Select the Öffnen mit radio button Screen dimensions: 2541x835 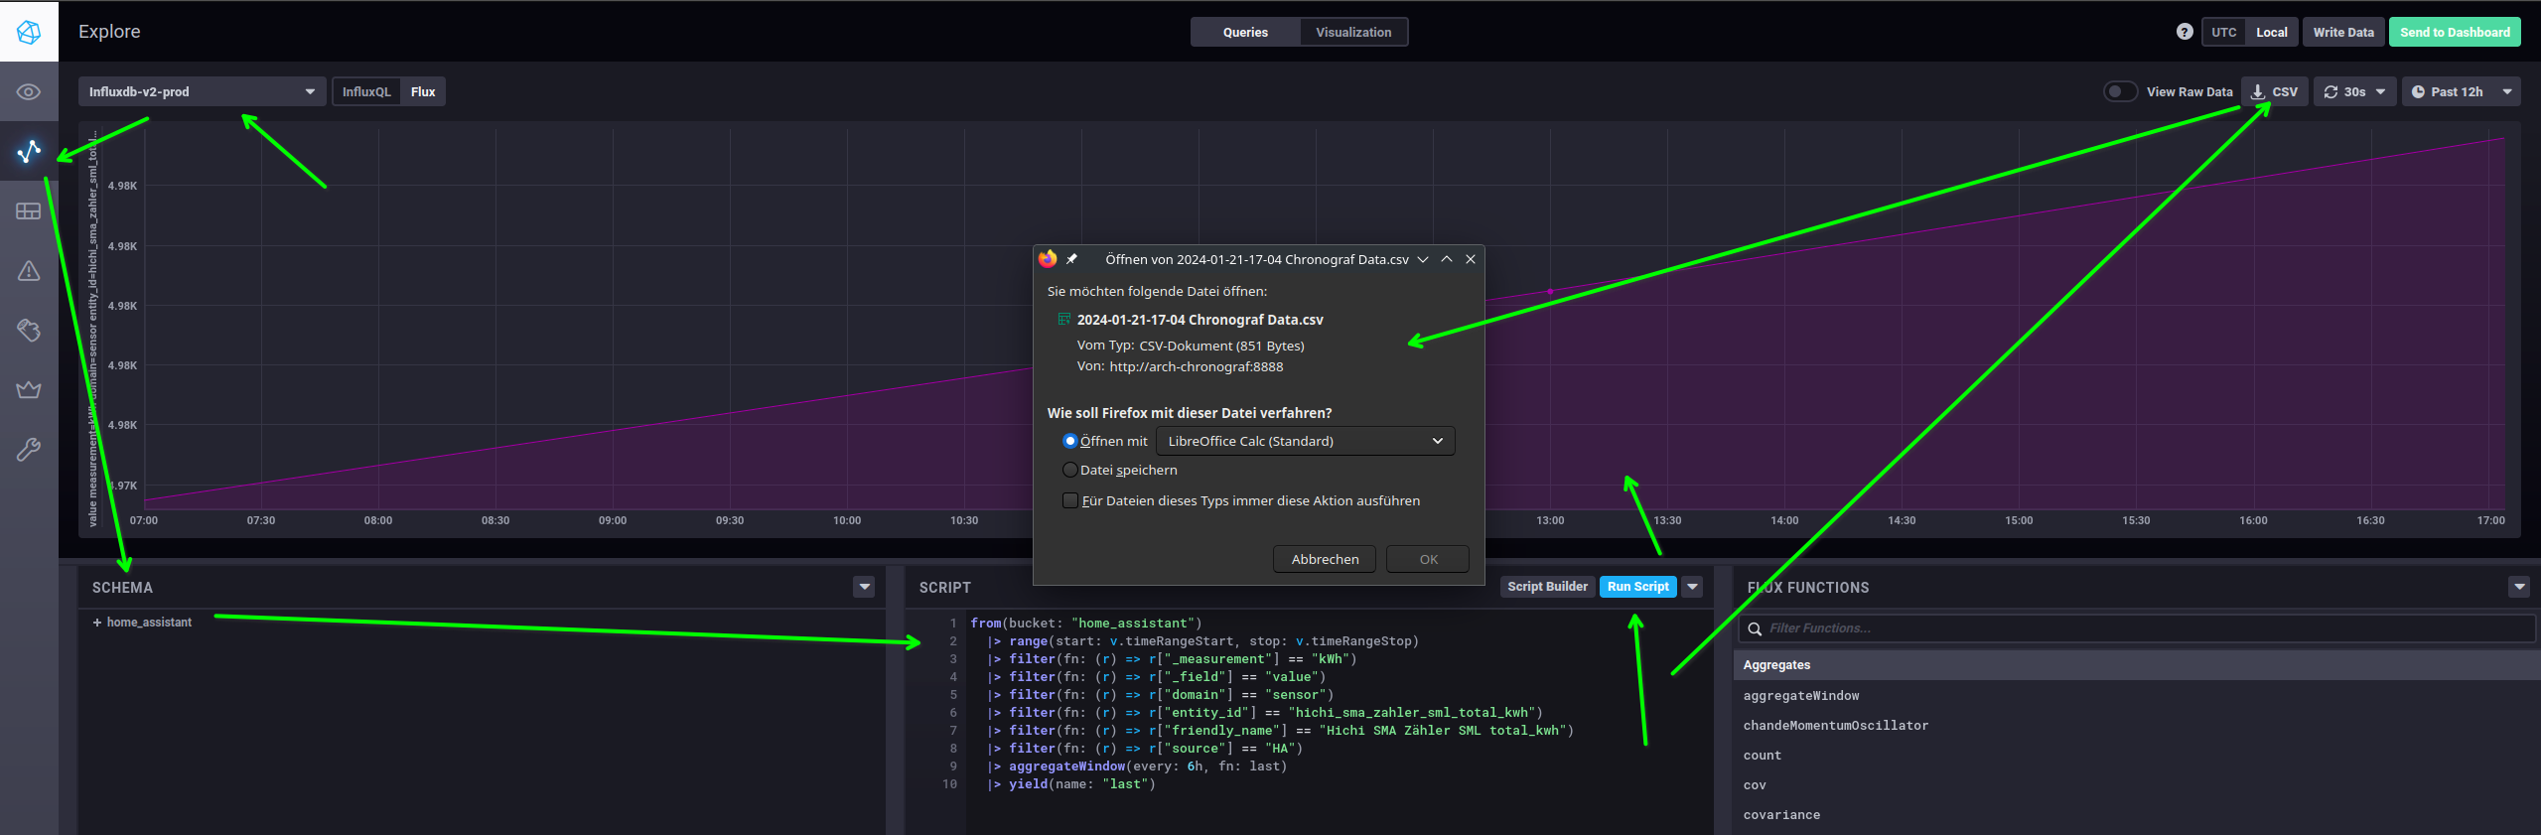(x=1069, y=441)
